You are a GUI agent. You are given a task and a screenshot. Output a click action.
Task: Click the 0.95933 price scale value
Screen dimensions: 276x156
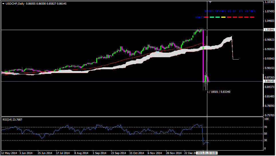coord(269,49)
